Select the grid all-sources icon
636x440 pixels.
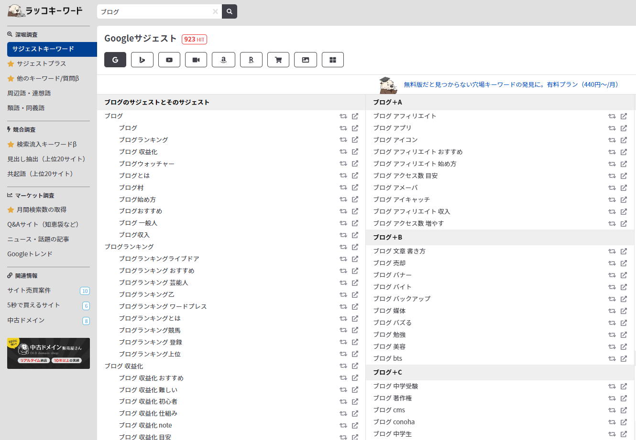click(x=333, y=60)
